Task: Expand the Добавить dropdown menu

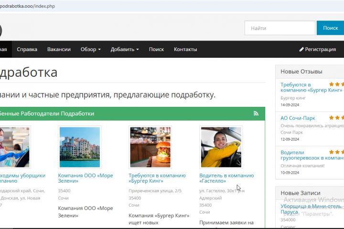Action: click(125, 49)
